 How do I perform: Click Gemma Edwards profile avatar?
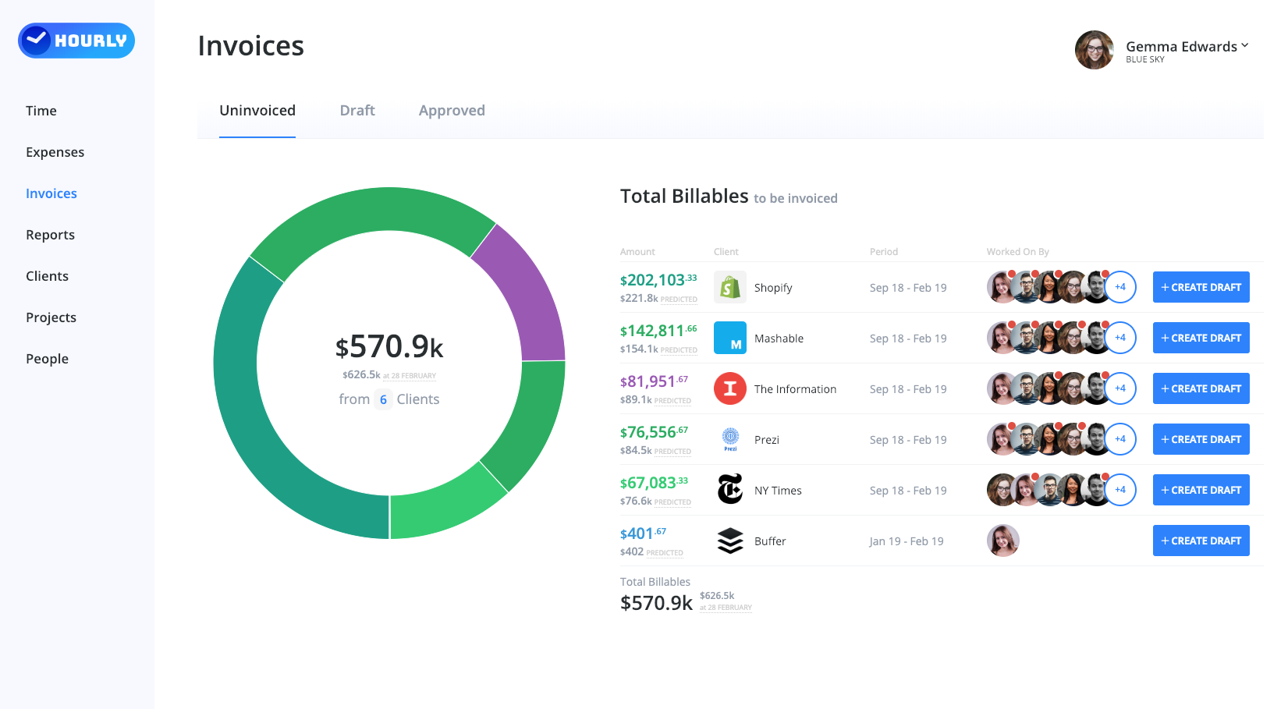pos(1095,50)
